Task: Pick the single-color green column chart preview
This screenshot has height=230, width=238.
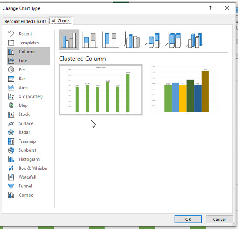Action: coord(101,90)
